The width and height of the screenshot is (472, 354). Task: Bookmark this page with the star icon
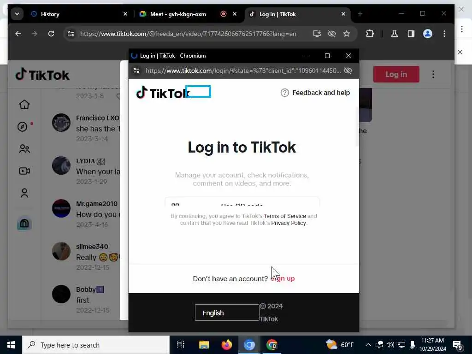347,34
